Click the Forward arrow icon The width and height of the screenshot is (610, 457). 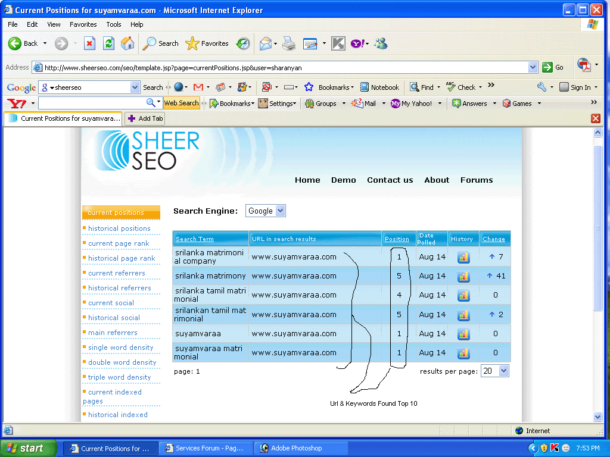click(x=61, y=43)
